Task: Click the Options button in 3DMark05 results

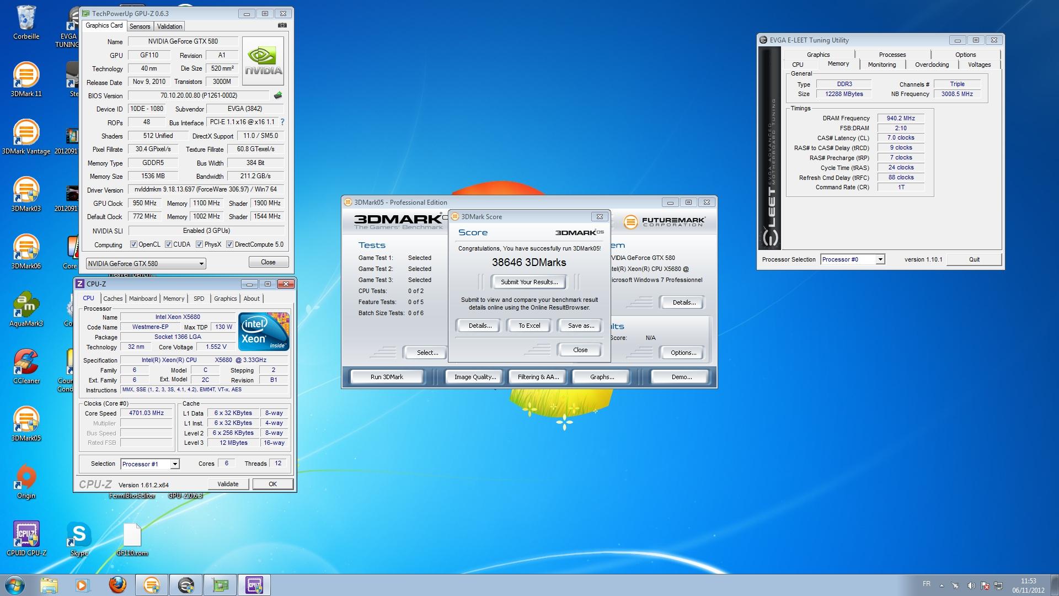Action: [x=683, y=353]
